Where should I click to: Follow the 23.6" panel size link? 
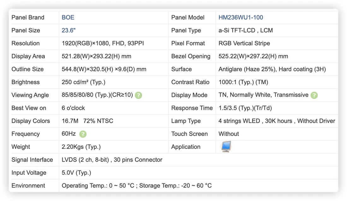pos(68,30)
